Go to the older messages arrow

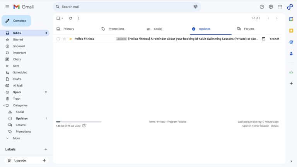pos(277,18)
